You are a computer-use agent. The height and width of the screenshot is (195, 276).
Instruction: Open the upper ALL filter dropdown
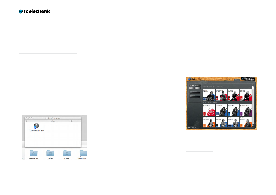(195, 93)
